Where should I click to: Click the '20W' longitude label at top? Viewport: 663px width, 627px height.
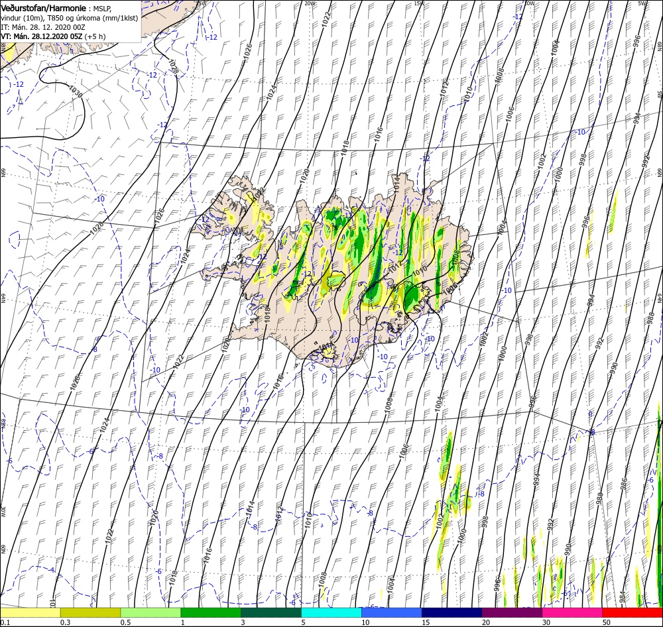tap(310, 3)
